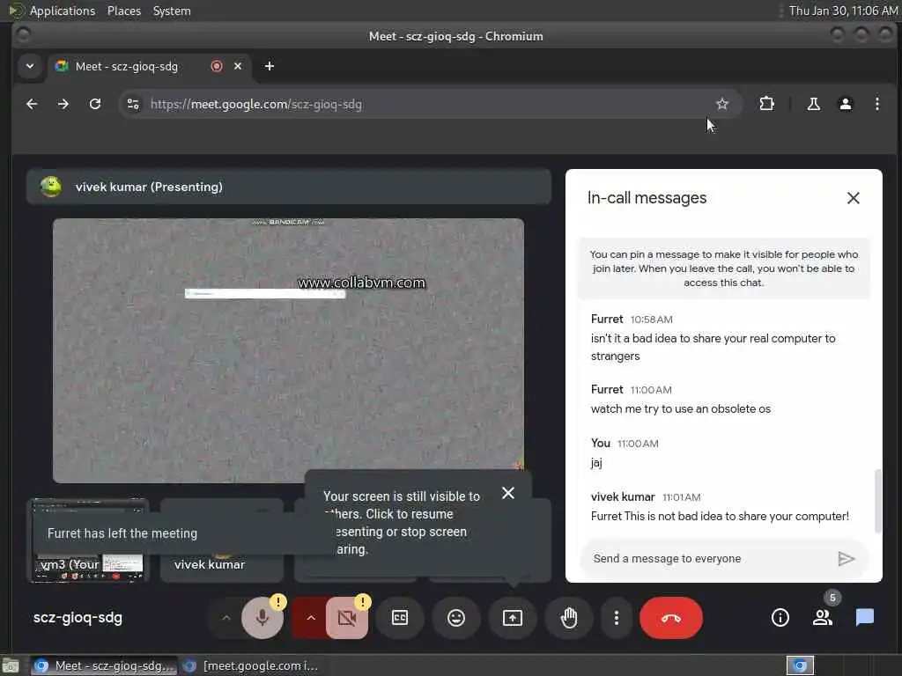Open Chromium three-dot menu
The height and width of the screenshot is (676, 902).
[x=876, y=104]
